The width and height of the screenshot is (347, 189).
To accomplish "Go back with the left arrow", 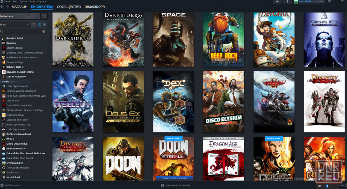I will pyautogui.click(x=2, y=7).
